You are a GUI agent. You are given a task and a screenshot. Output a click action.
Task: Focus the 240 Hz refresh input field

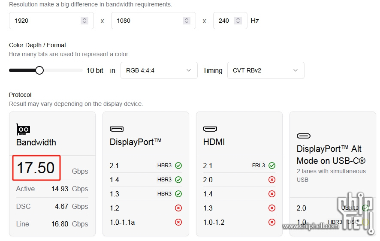(230, 21)
